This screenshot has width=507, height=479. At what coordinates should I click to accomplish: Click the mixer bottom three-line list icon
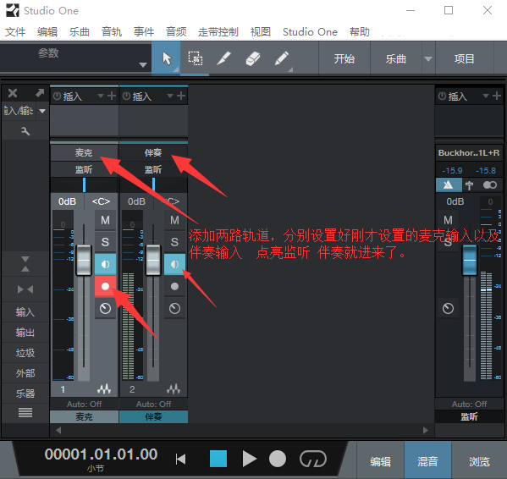pyautogui.click(x=25, y=413)
